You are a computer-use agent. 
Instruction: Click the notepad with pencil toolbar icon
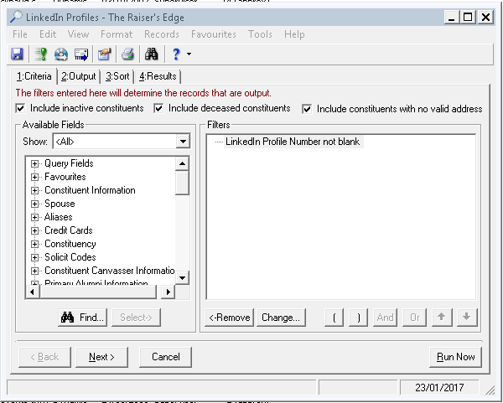click(105, 54)
